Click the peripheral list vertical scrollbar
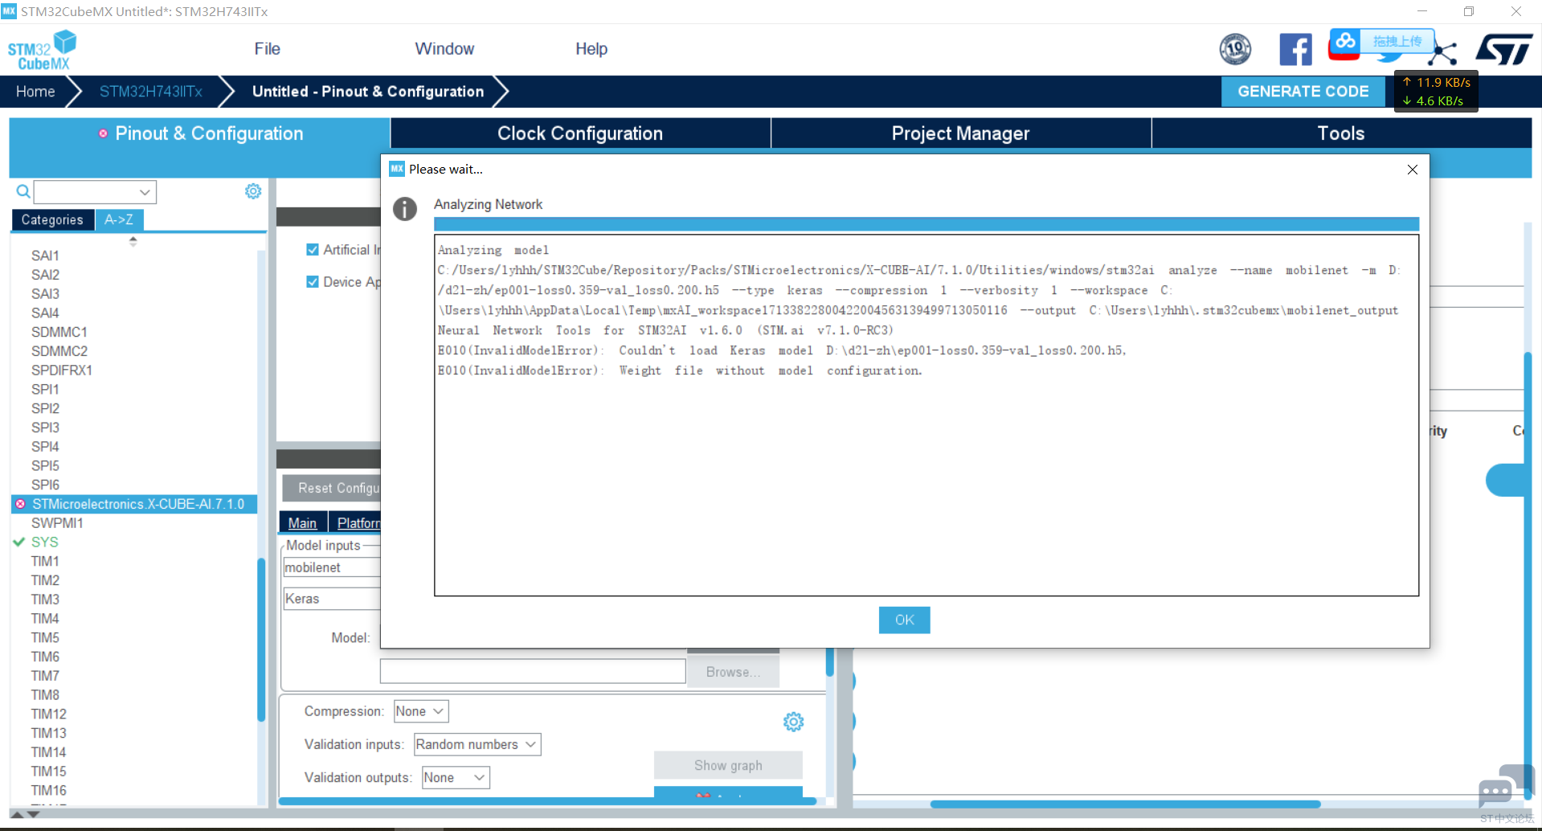 tap(261, 640)
